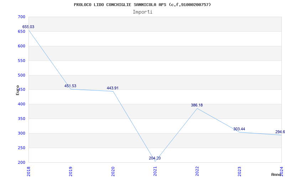
Task: Click the Anno x-axis title
Action: (x=276, y=174)
